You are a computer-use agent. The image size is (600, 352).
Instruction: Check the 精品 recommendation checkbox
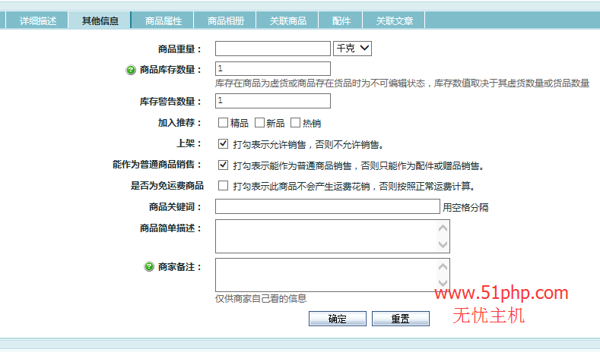(x=224, y=123)
